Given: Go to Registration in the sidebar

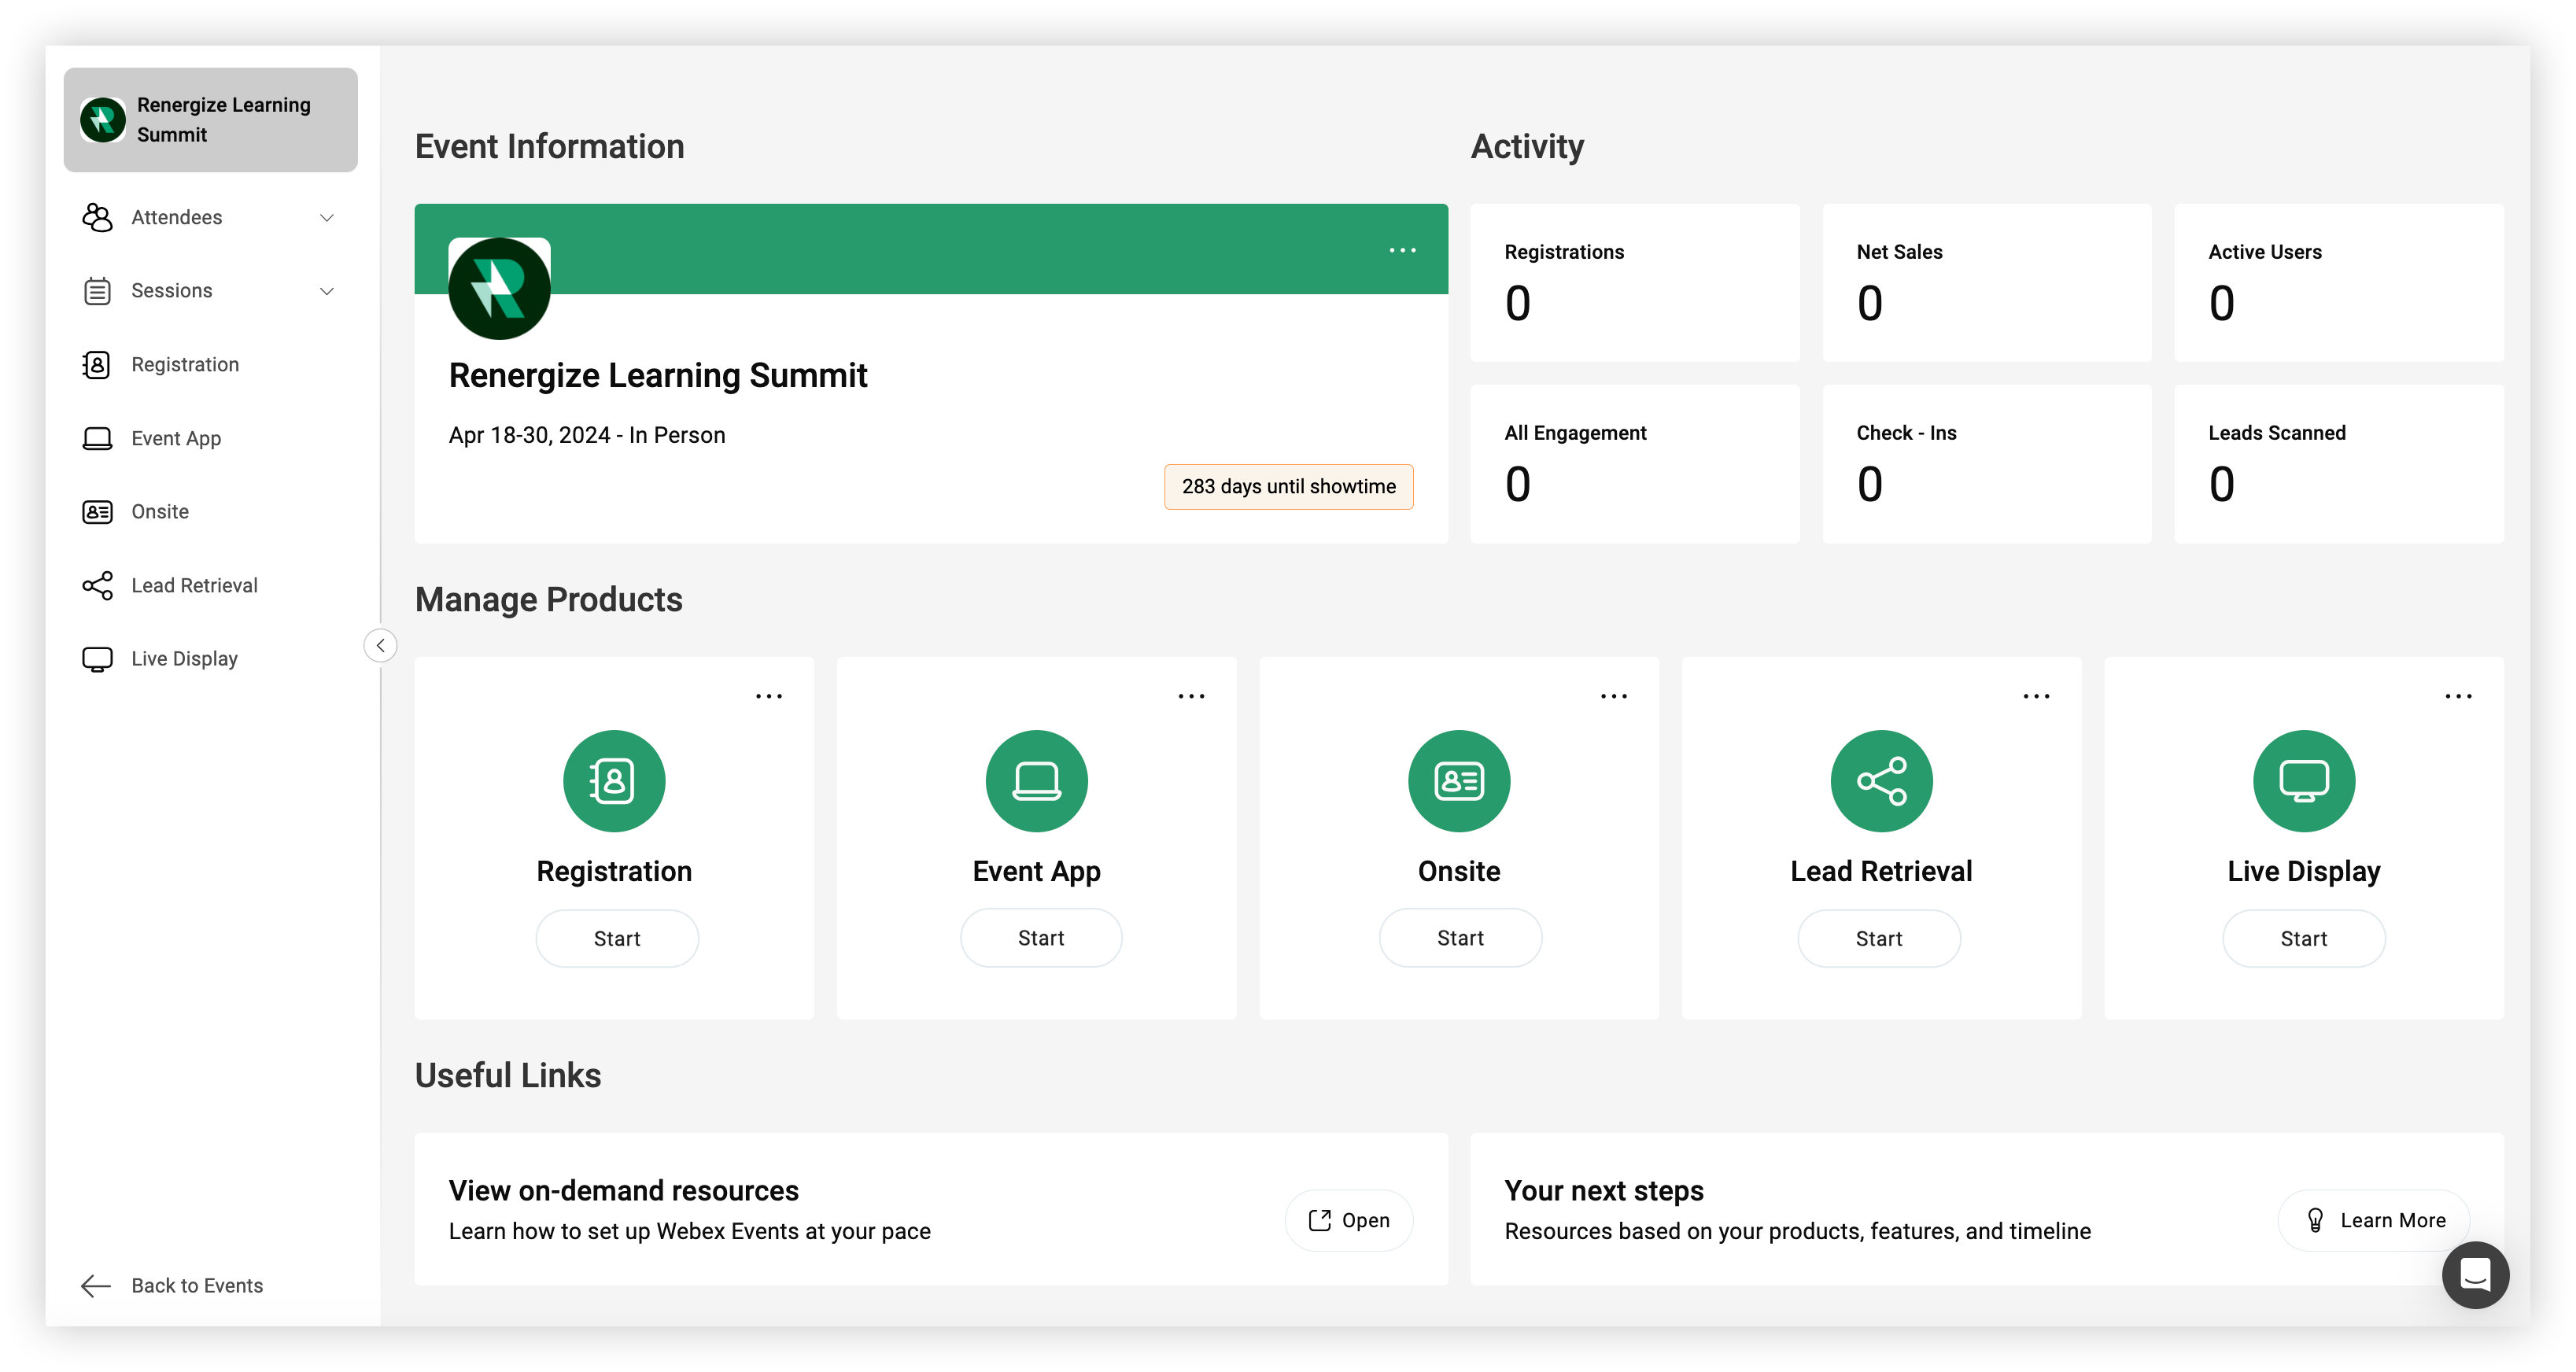Looking at the screenshot, I should 210,365.
